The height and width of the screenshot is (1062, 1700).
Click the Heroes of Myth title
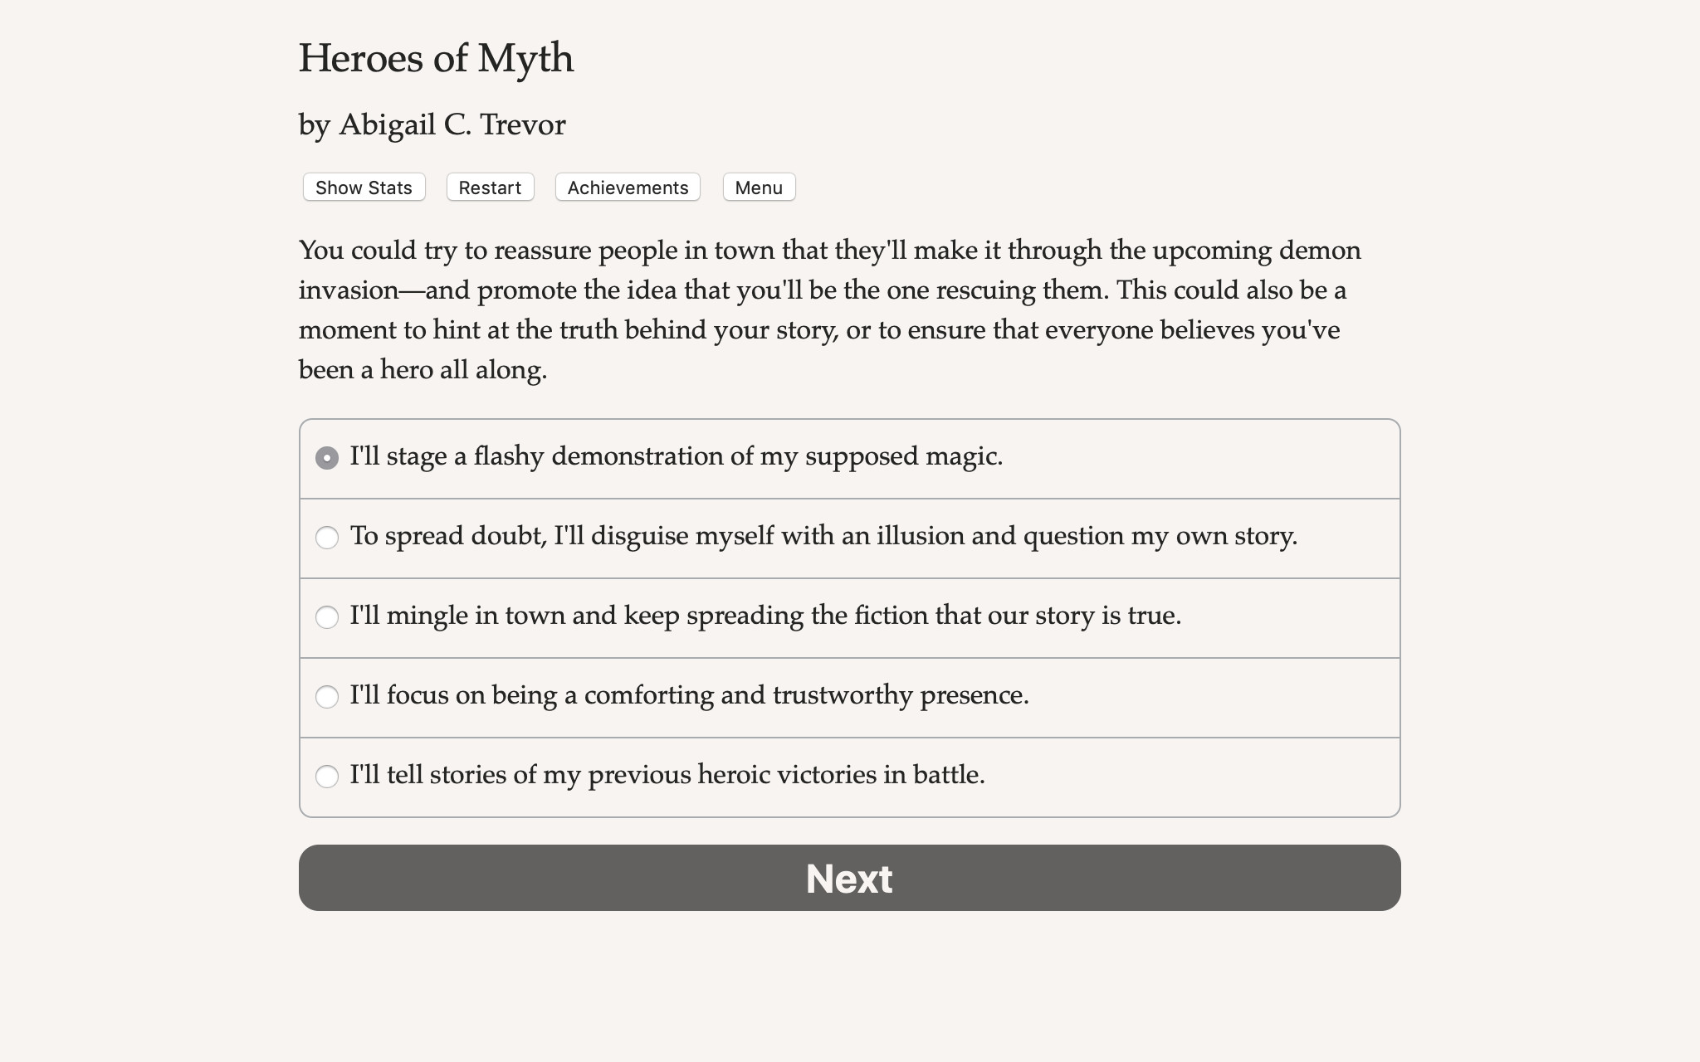[436, 57]
